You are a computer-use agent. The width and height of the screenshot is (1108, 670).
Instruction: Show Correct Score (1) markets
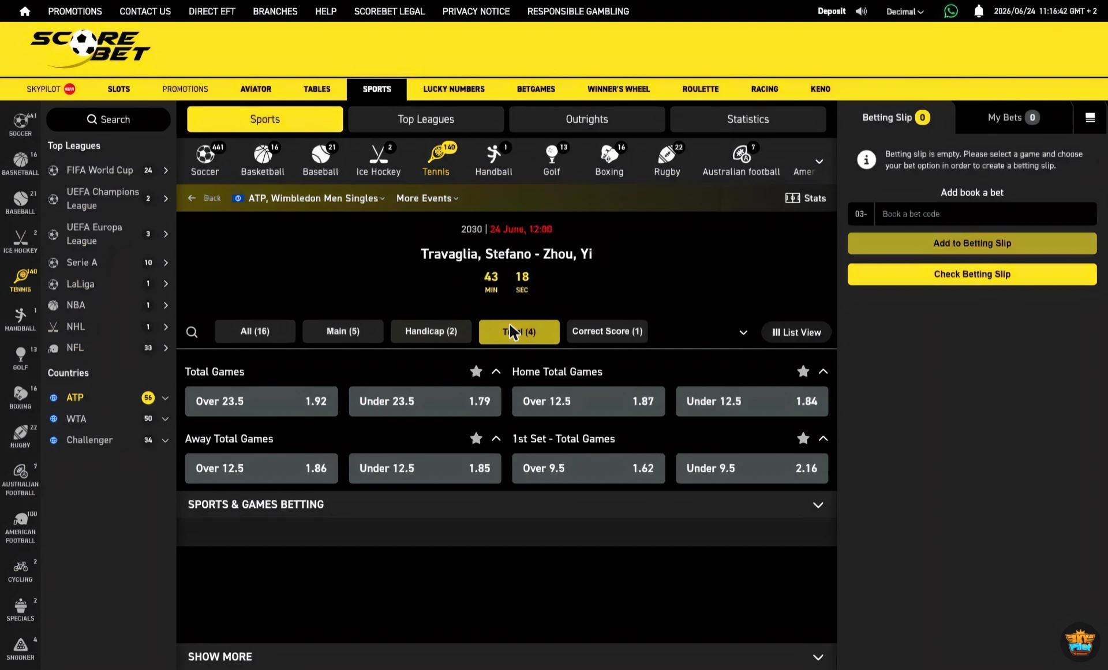[607, 331]
